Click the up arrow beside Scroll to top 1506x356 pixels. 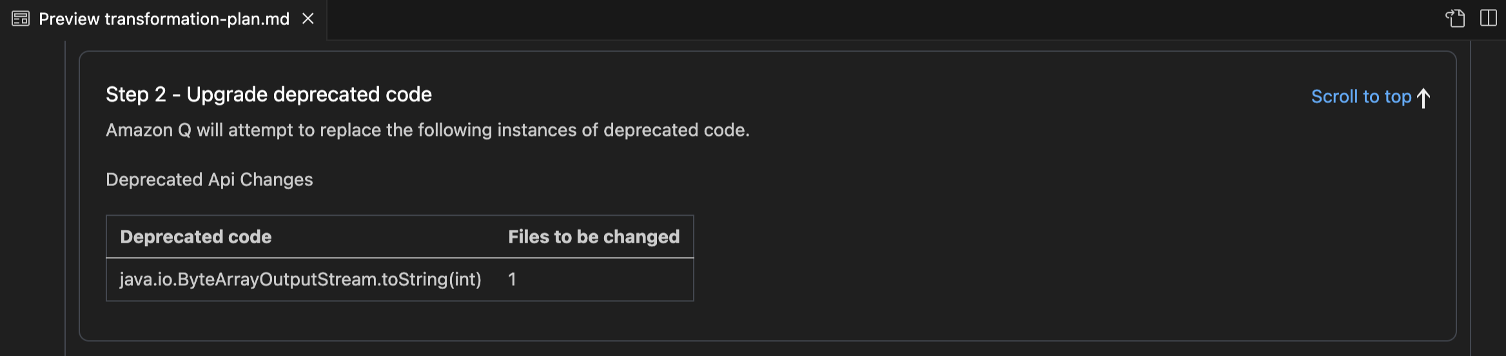click(1423, 98)
